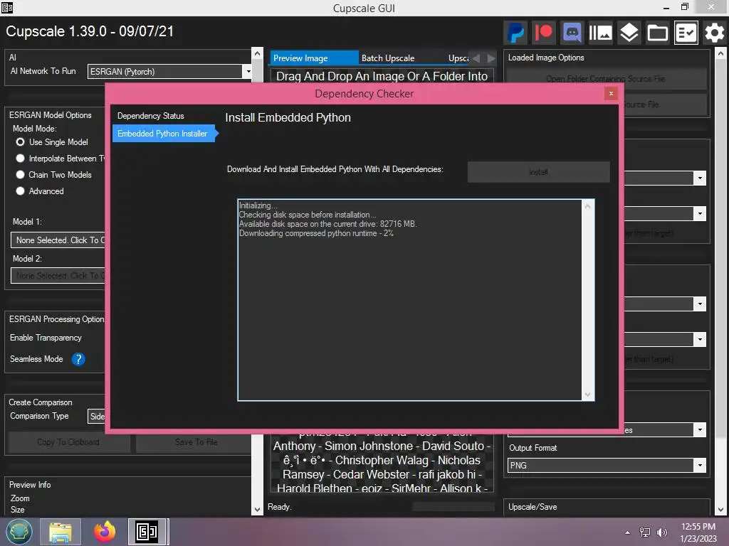729x546 pixels.
Task: Switch to Preview Image tab
Action: pos(314,58)
